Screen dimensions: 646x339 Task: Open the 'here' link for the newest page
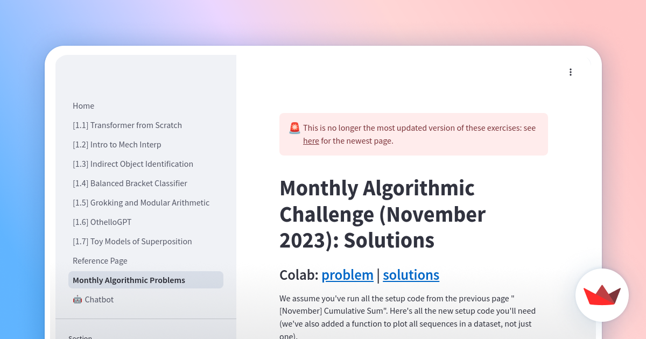click(311, 140)
